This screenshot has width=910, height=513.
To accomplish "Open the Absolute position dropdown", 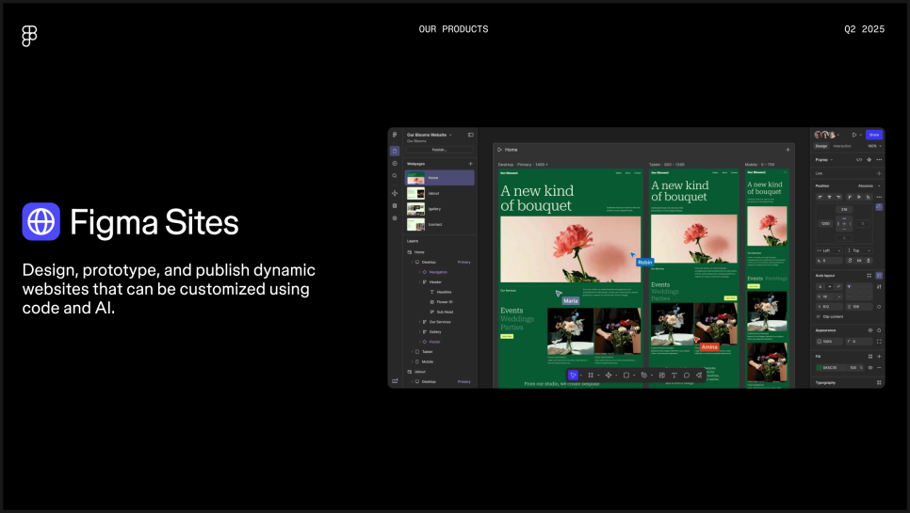I will click(x=869, y=186).
